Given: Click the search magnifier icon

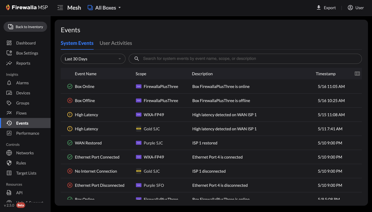Looking at the screenshot, I should coord(137,59).
